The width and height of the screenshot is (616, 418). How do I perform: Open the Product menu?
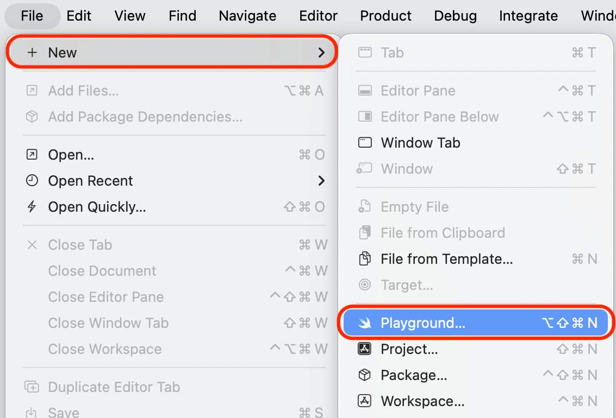coord(386,16)
